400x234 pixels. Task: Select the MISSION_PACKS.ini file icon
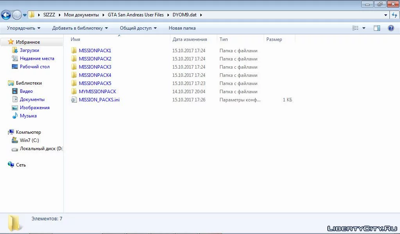click(74, 99)
